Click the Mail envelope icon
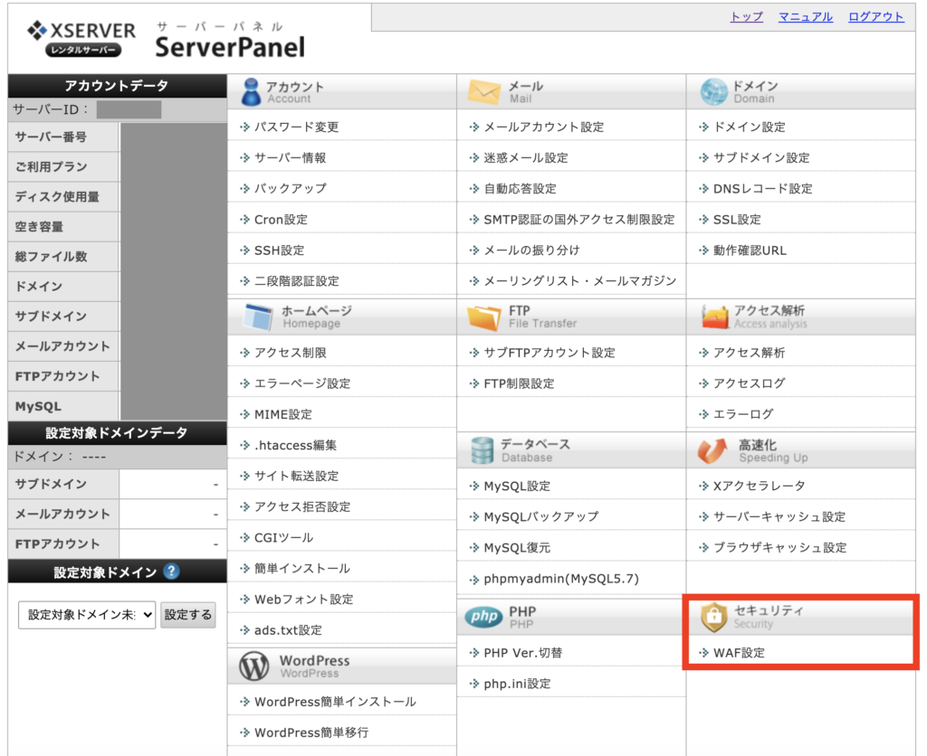Screen dimensions: 927x756 point(484,92)
